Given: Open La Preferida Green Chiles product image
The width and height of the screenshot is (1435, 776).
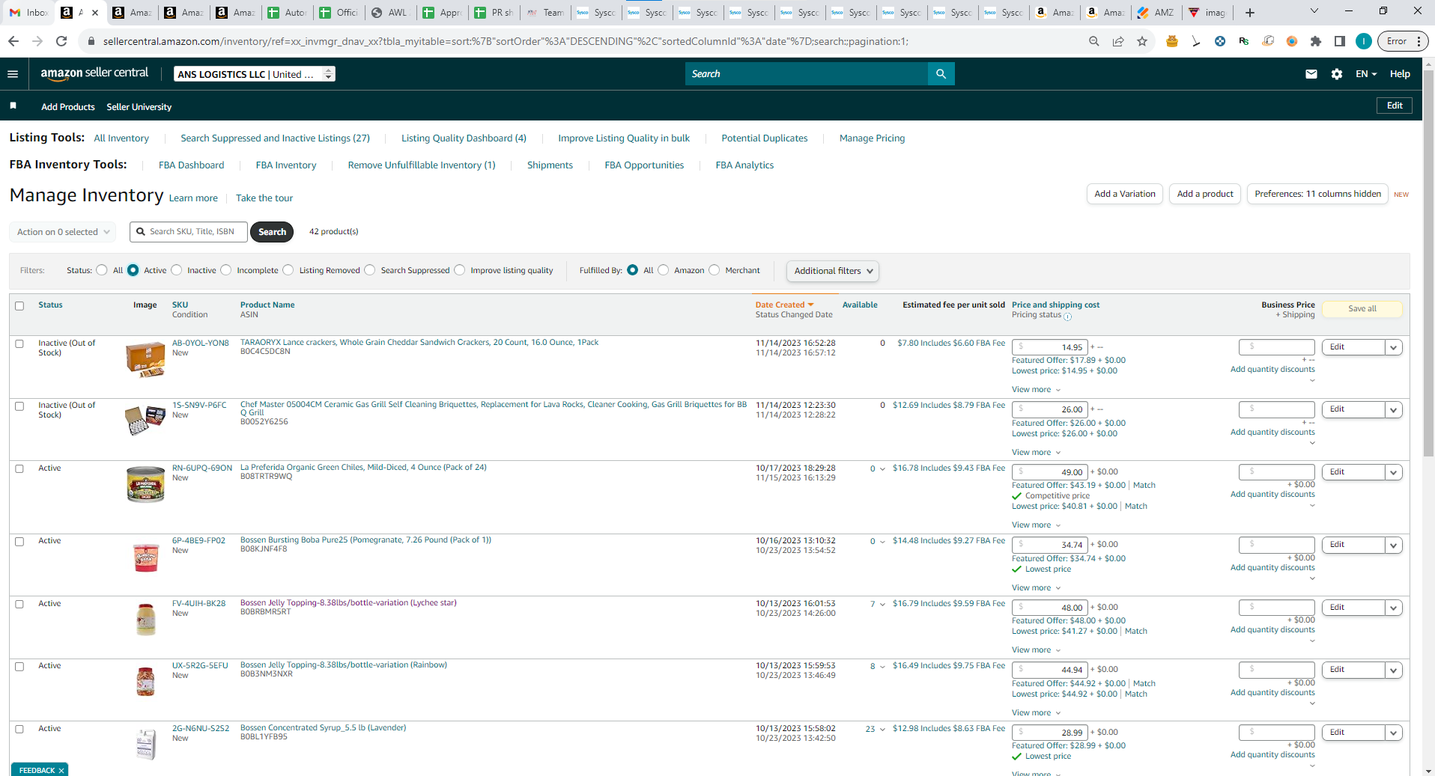Looking at the screenshot, I should click(145, 484).
